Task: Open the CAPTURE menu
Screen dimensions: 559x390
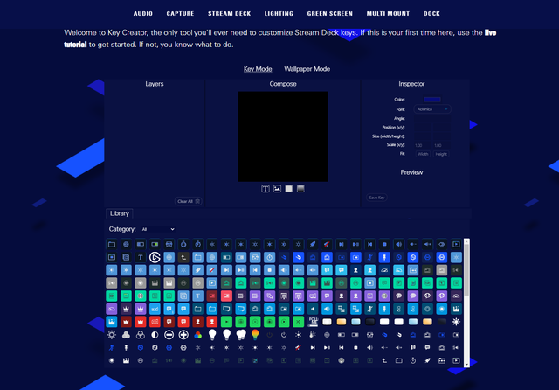Action: click(x=181, y=14)
